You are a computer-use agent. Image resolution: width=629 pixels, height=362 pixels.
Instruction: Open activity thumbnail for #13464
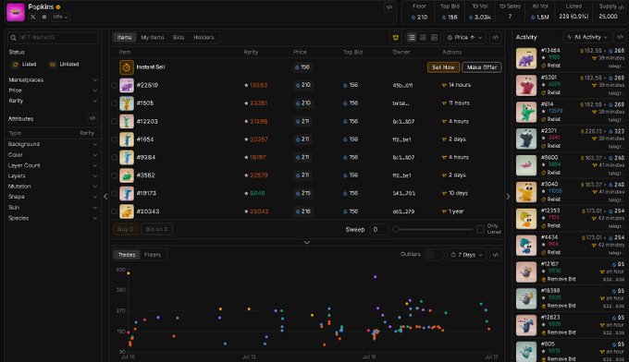pyautogui.click(x=526, y=58)
